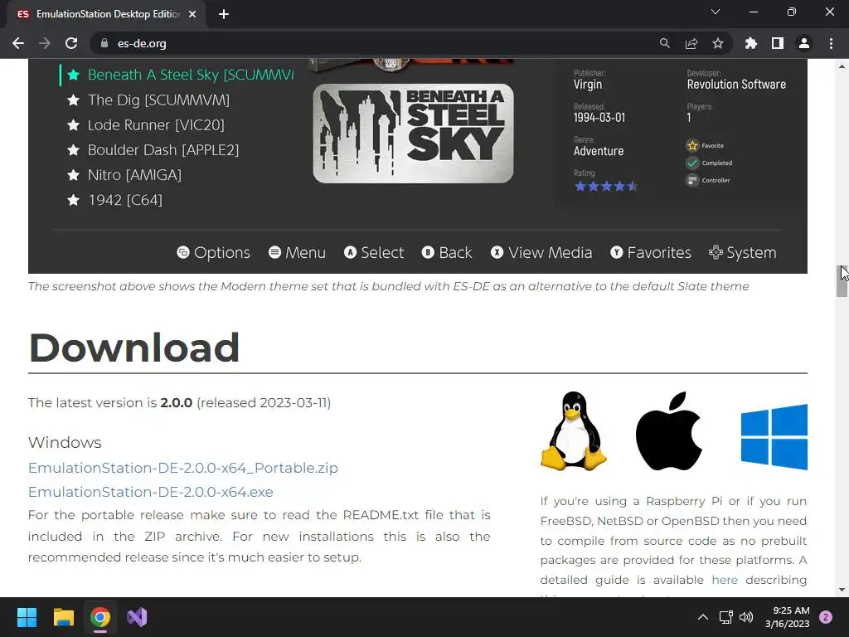Image resolution: width=849 pixels, height=637 pixels.
Task: Select '1942 [C64]' list entry
Action: (x=125, y=200)
